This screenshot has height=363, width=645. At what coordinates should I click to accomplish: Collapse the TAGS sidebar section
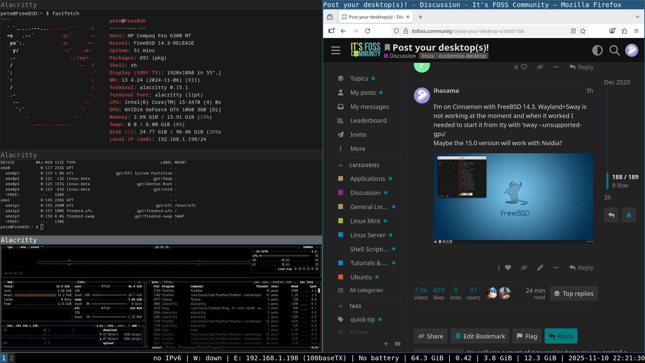[x=341, y=306]
